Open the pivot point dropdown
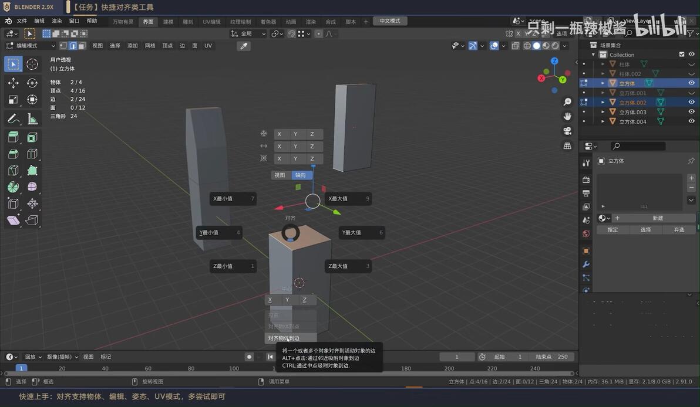Viewport: 700px width, 407px height. [x=277, y=34]
